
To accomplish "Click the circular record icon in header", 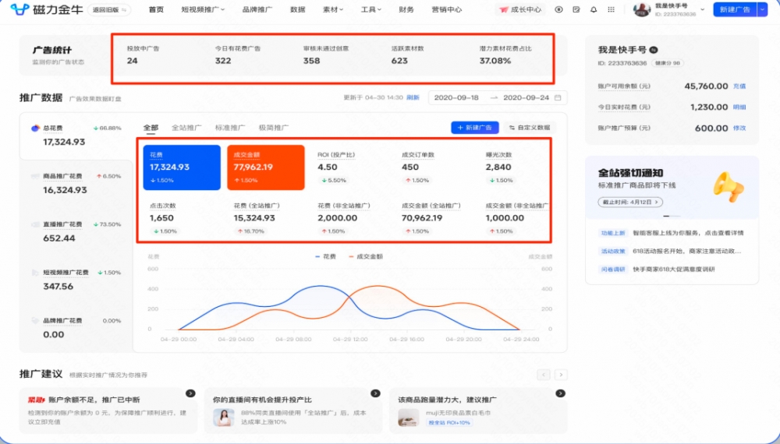I will point(558,9).
